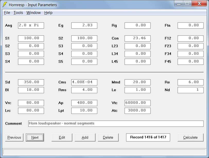This screenshot has height=158, width=209.
Task: Select the Nd field showing 1
Action: 191,90
